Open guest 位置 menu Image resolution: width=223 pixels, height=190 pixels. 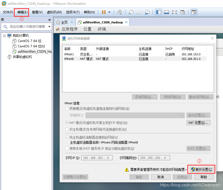click(87, 29)
